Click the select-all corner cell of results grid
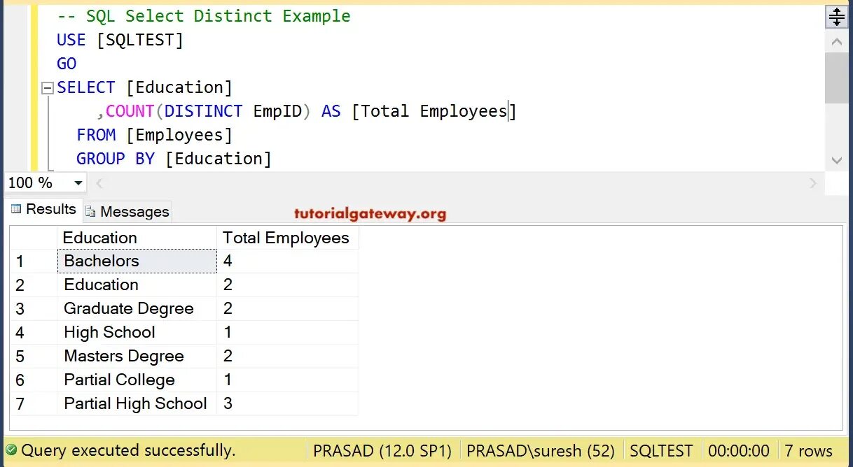This screenshot has width=853, height=467. pos(33,238)
